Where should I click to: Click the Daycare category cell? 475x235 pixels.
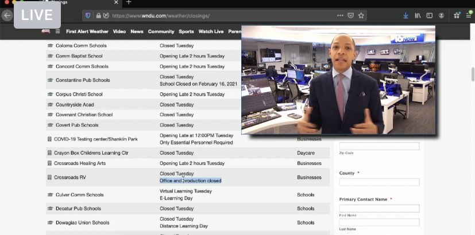coord(306,153)
